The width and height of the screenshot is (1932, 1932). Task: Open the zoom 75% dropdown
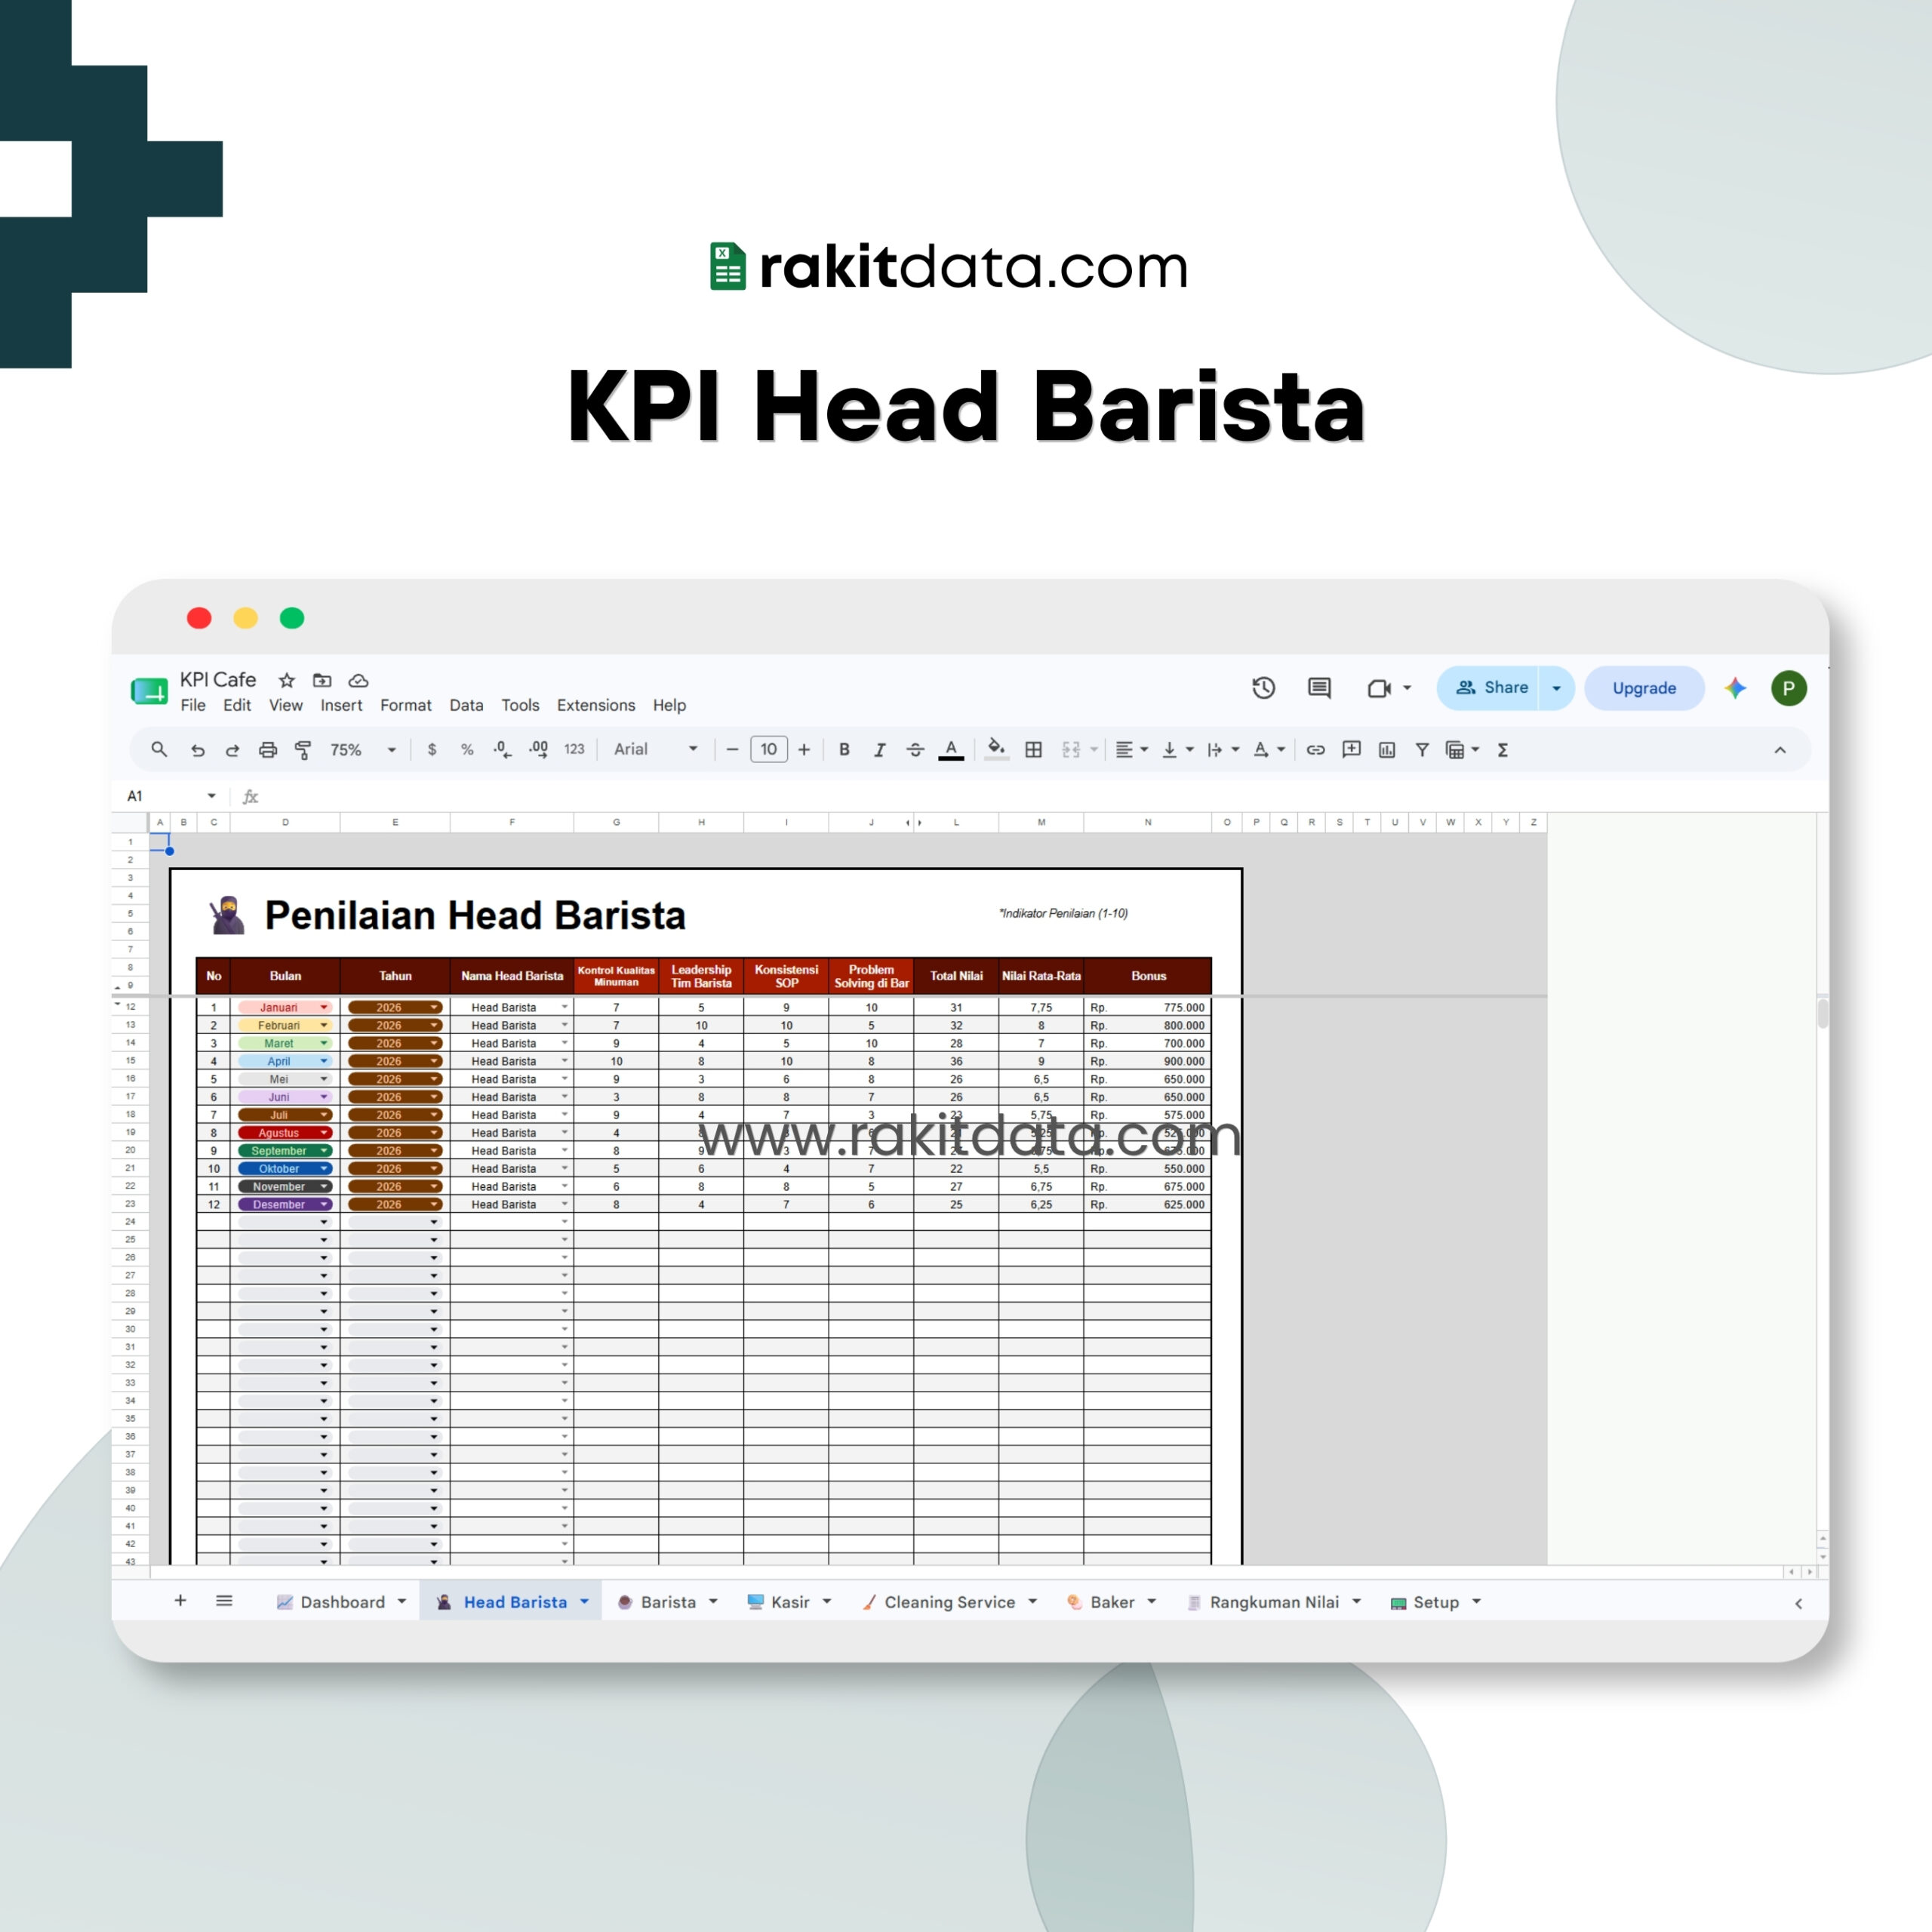363,750
